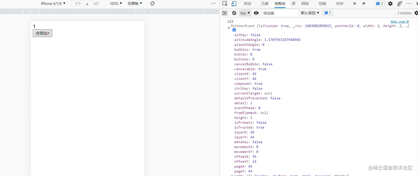Click the blue info icon under PointerEvent
The image size is (418, 176).
[x=234, y=30]
